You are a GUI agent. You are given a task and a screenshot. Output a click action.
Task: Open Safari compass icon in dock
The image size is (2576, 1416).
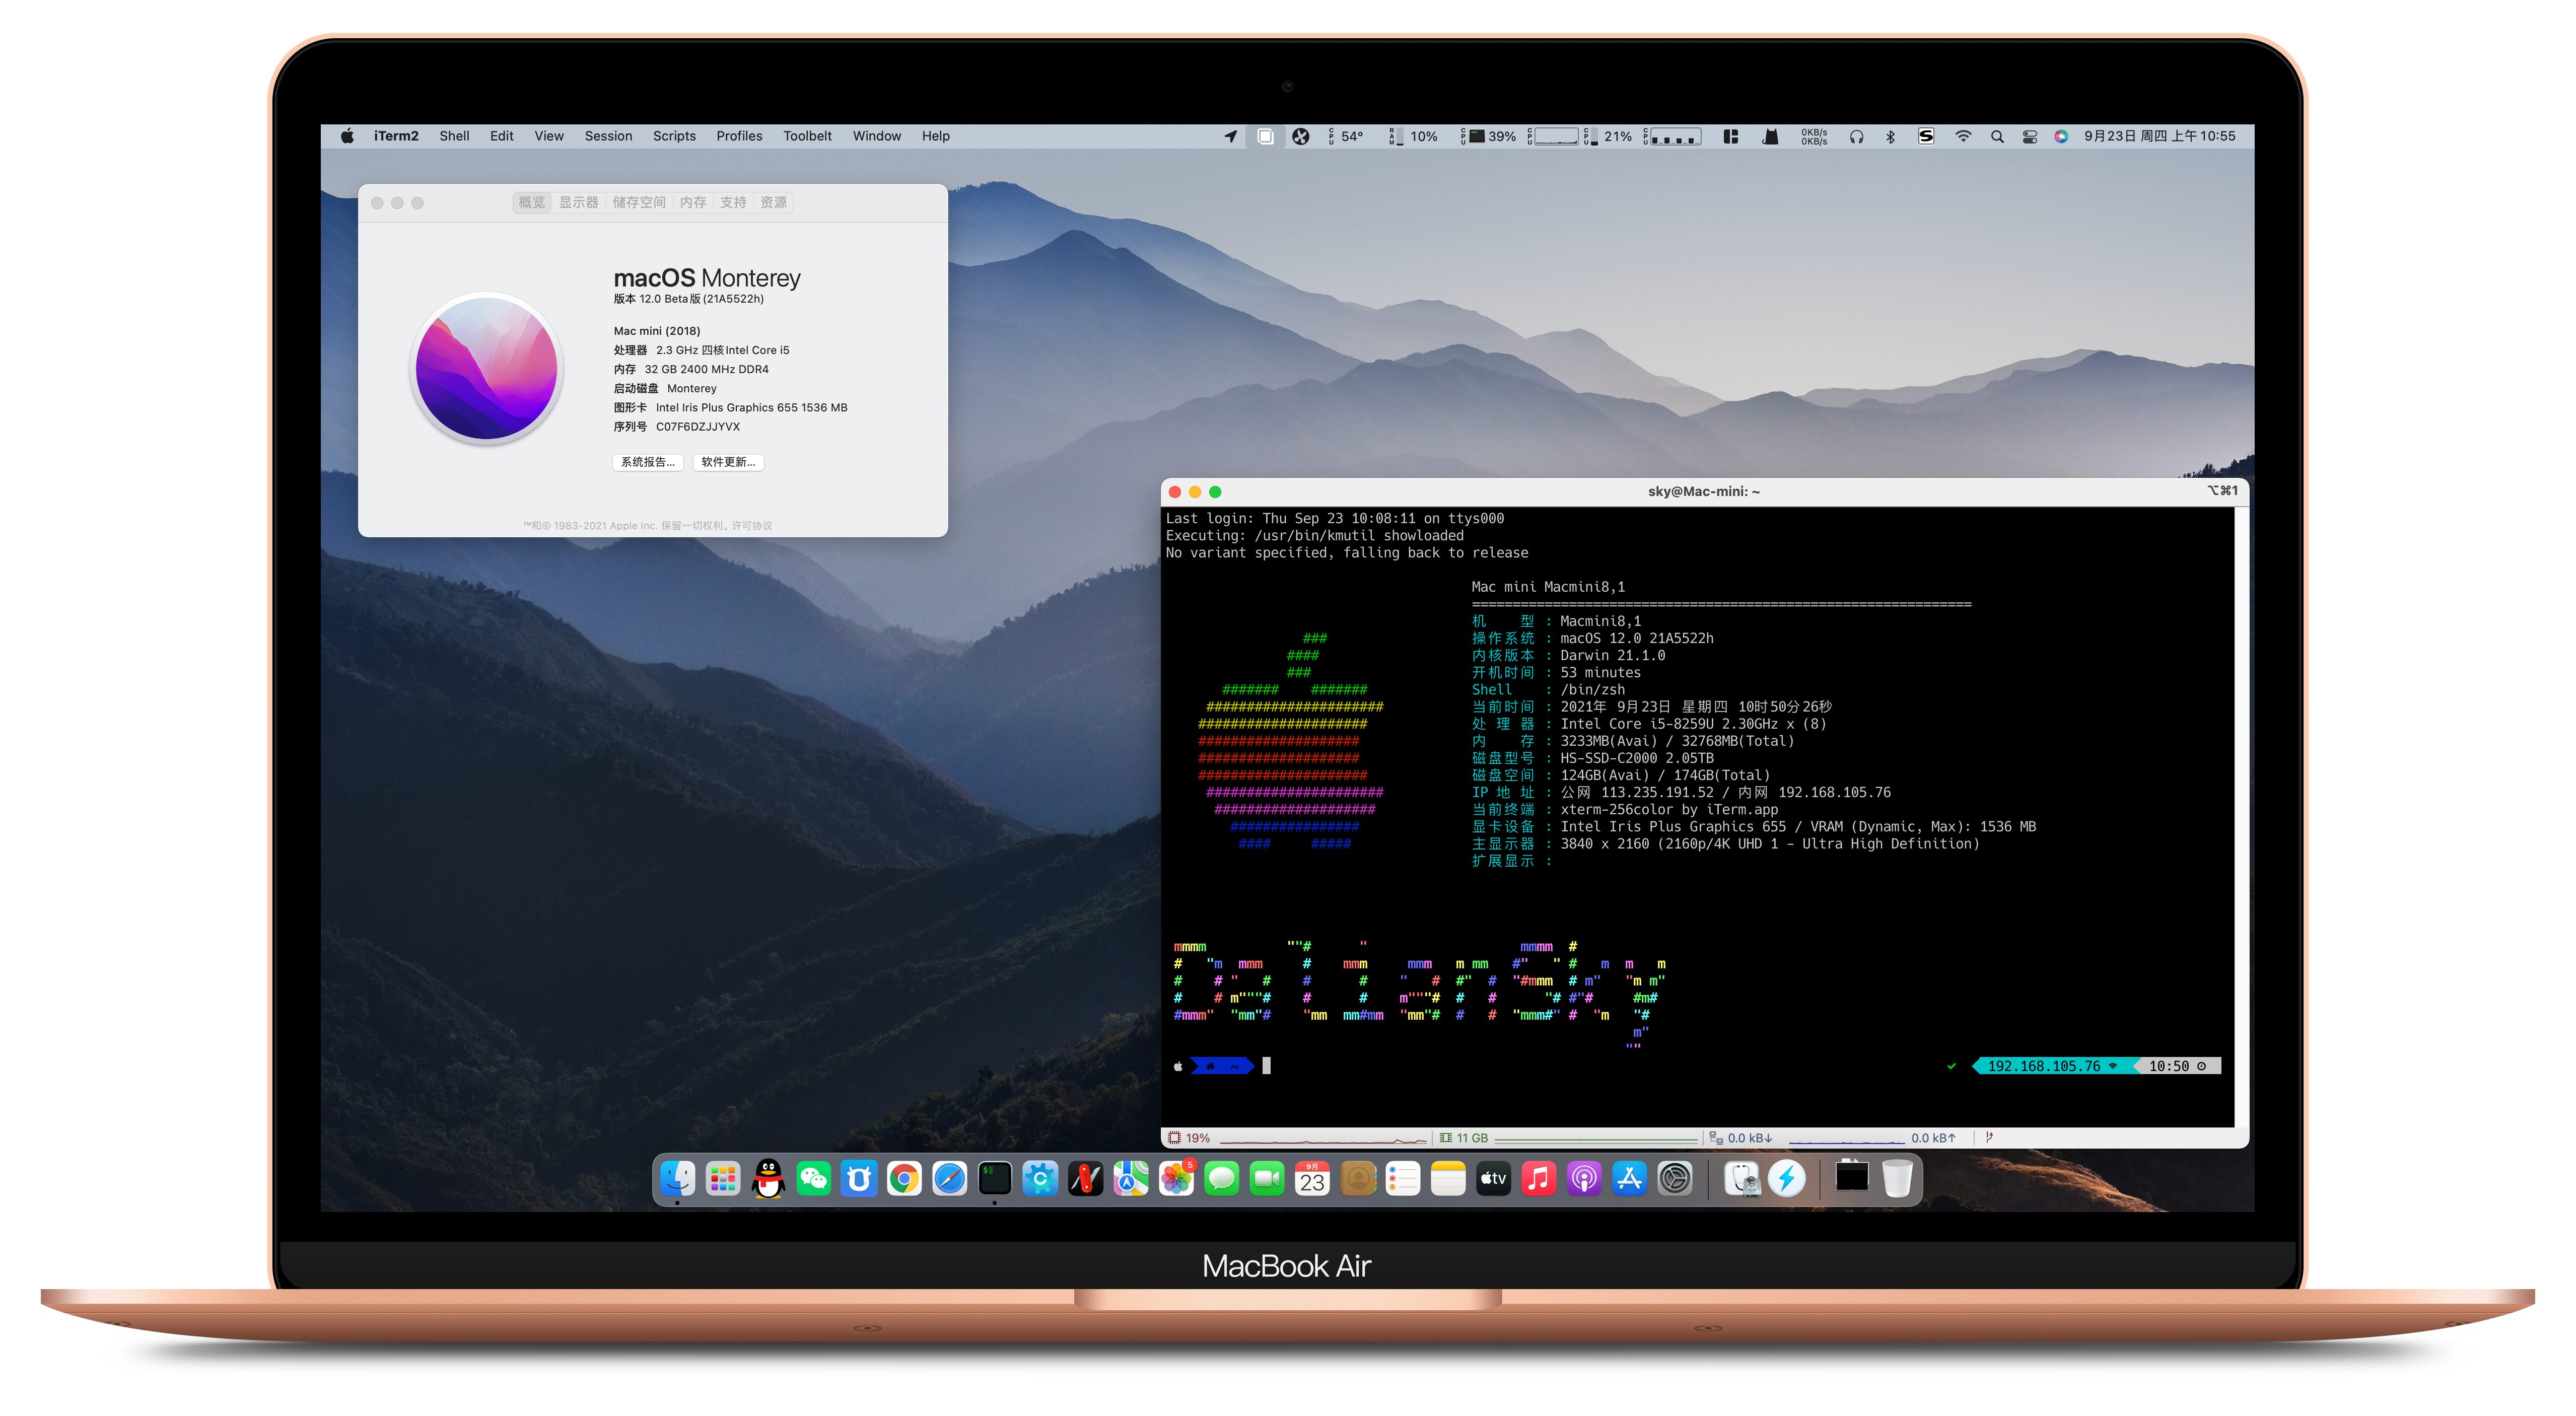(x=949, y=1179)
